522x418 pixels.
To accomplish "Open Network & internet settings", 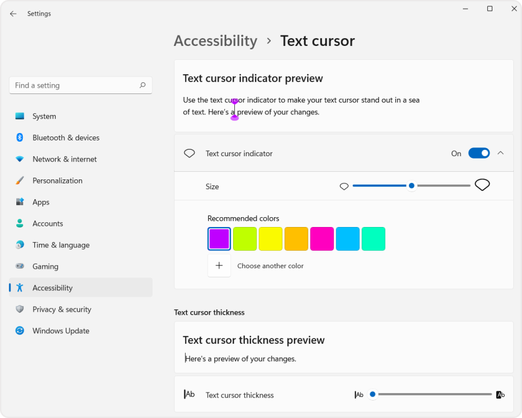I will click(19, 159).
